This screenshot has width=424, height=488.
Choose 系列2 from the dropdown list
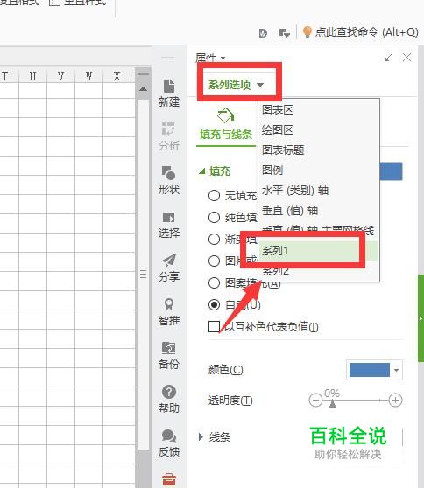(x=319, y=271)
